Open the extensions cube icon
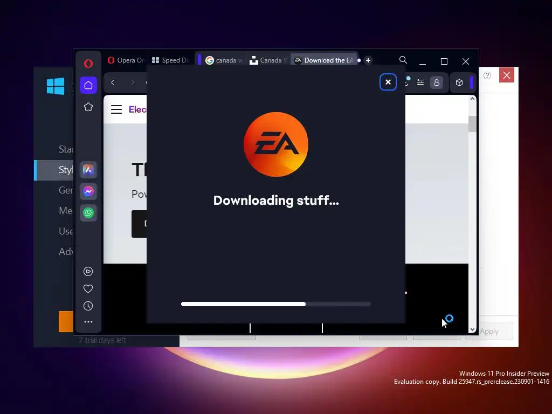This screenshot has height=414, width=552. pos(459,82)
